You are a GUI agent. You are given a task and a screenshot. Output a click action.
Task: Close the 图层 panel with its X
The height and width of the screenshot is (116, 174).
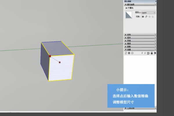click(x=155, y=43)
